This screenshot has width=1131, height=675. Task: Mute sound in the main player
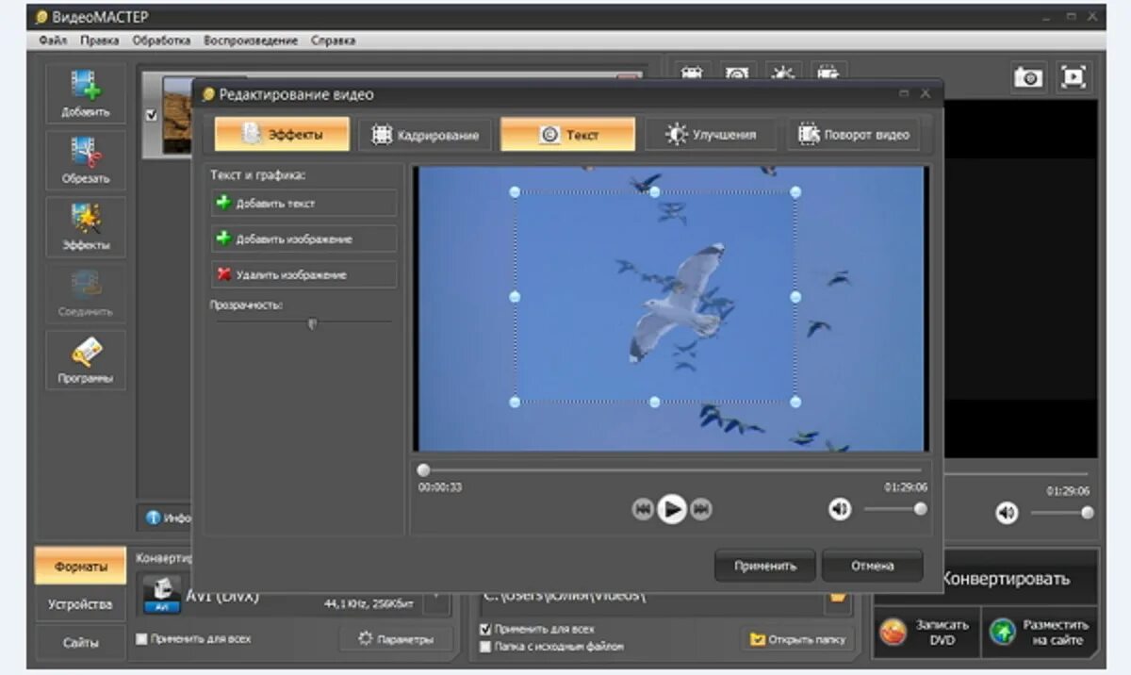pos(1008,513)
